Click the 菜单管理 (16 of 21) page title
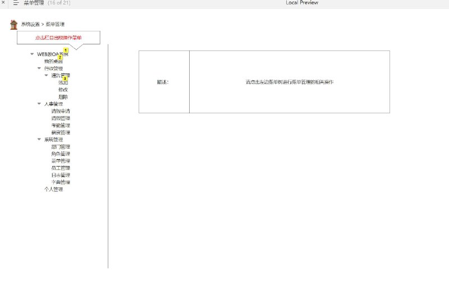The image size is (449, 295). (47, 3)
